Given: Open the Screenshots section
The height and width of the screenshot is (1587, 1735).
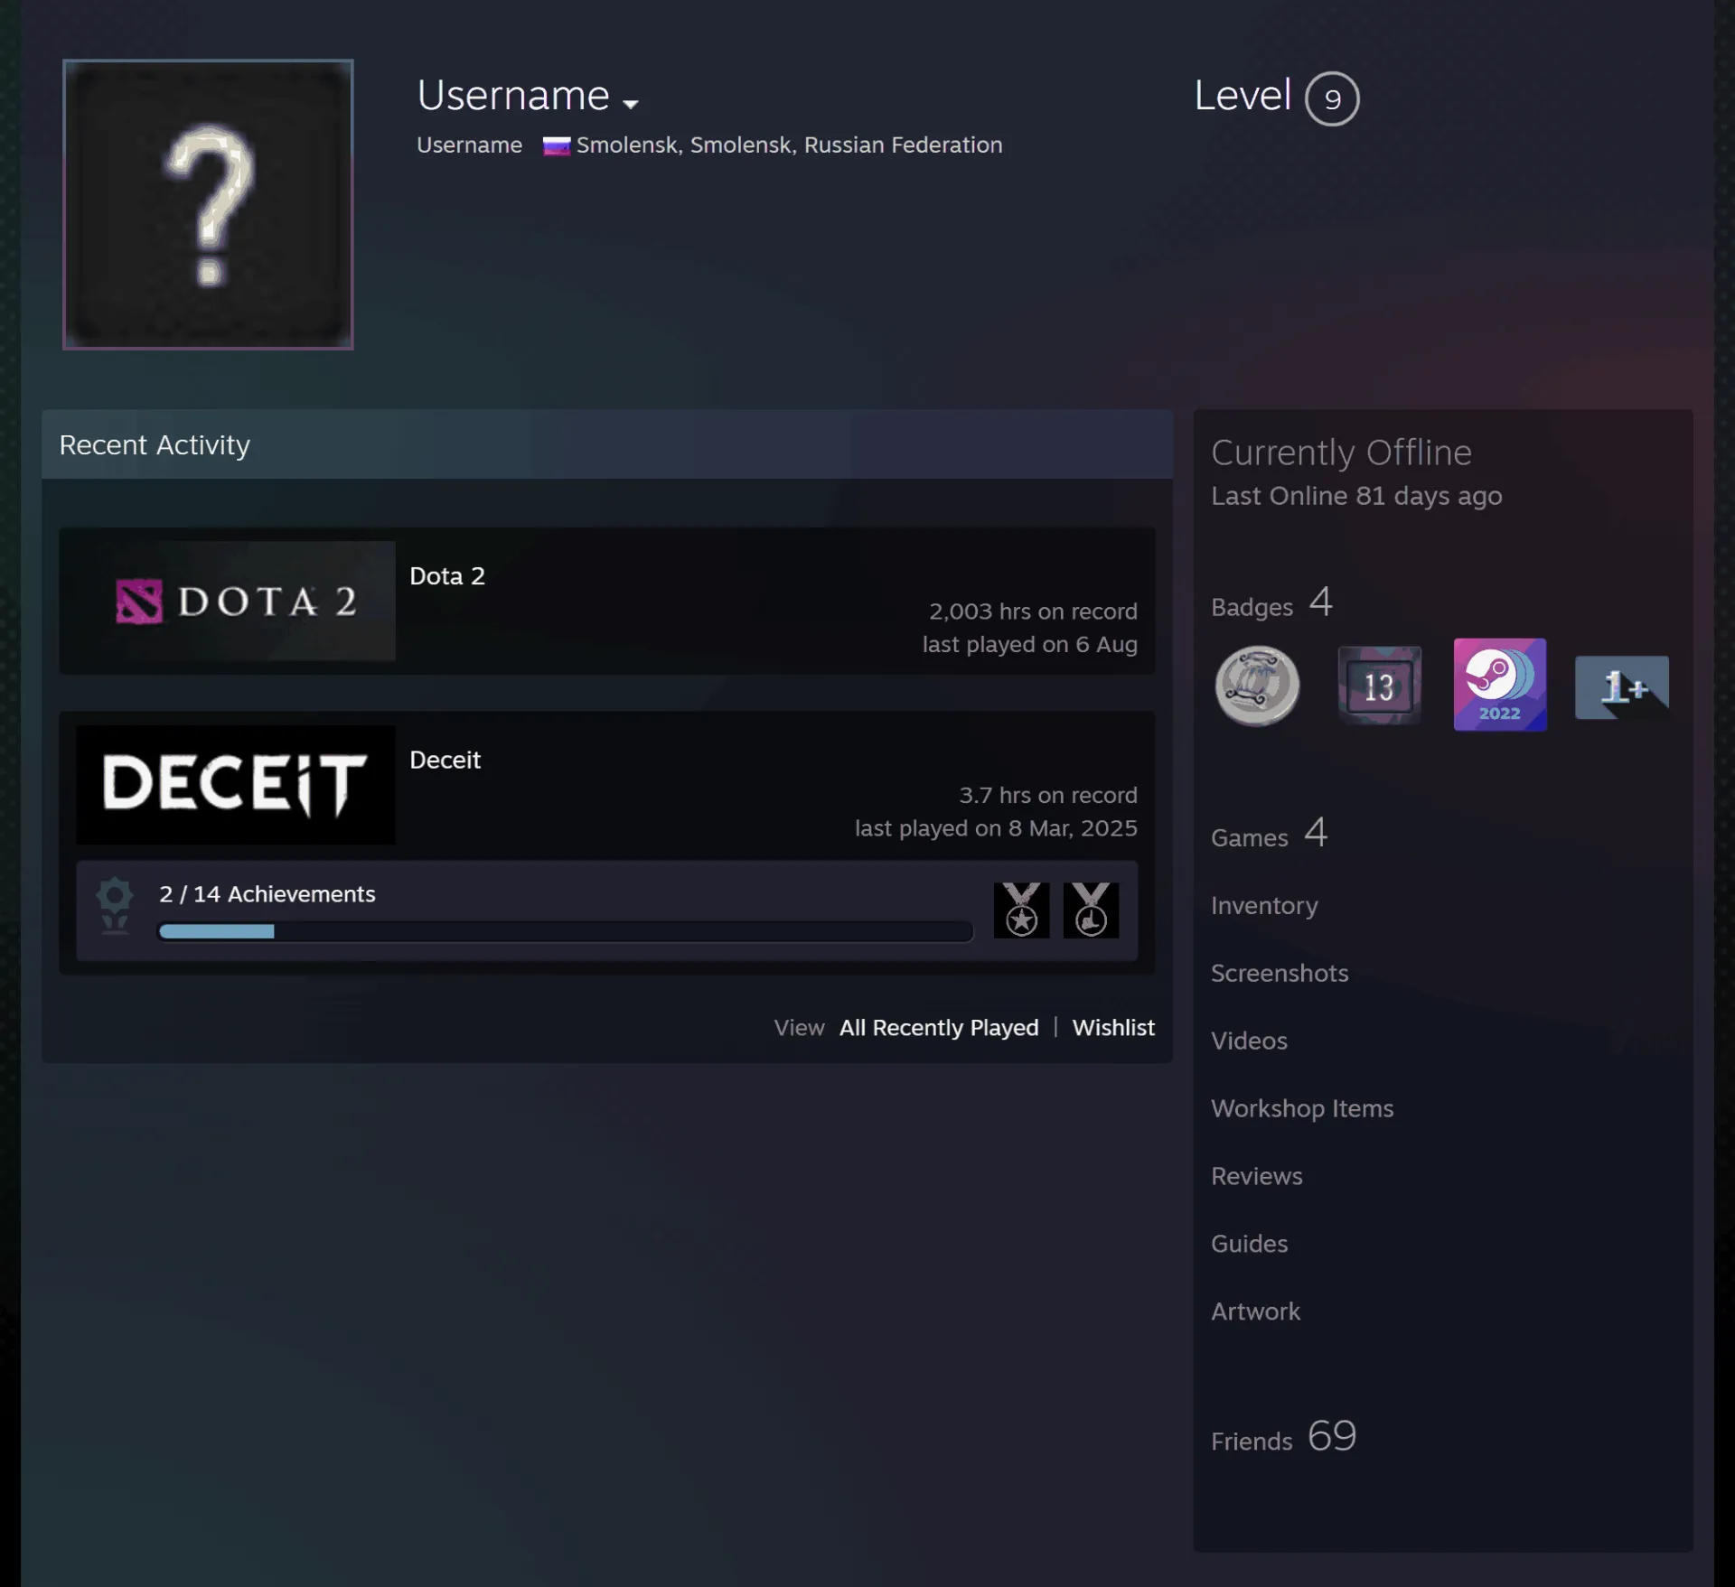Looking at the screenshot, I should (1280, 973).
